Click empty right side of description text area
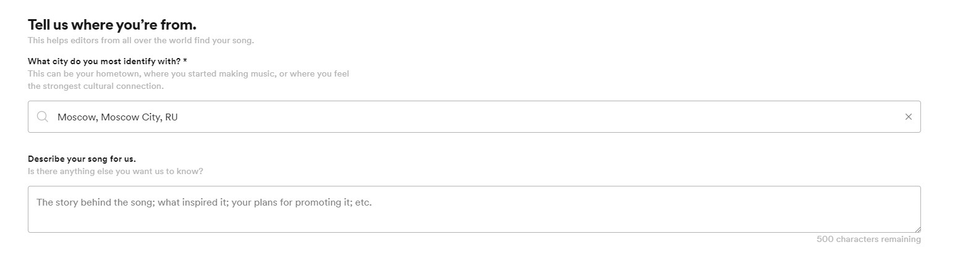Viewport: 955px width, 263px height. (x=742, y=210)
